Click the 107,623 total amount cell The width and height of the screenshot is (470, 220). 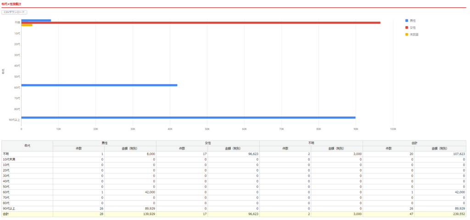440,154
